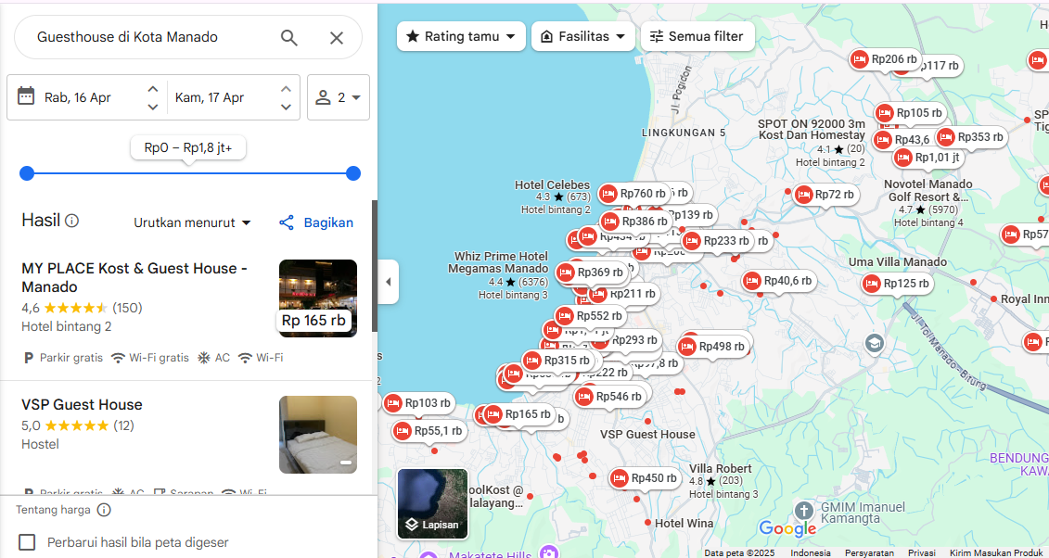The image size is (1049, 558).
Task: Clear the search with the X icon
Action: 337,37
